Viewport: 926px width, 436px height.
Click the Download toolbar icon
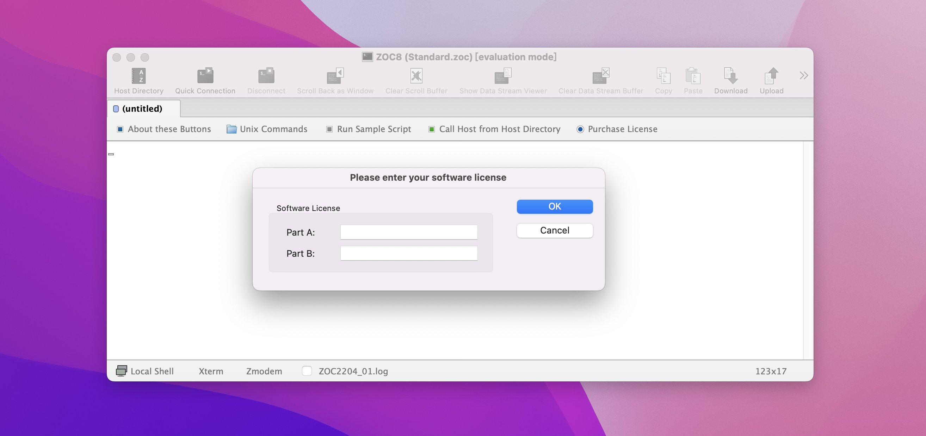tap(730, 76)
